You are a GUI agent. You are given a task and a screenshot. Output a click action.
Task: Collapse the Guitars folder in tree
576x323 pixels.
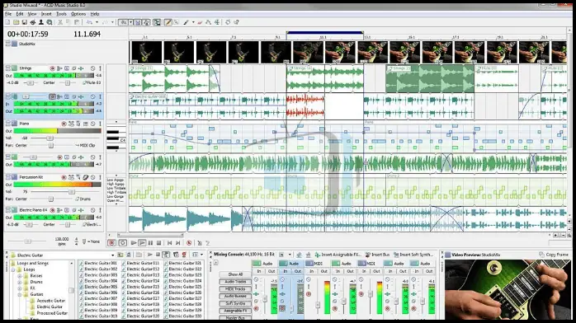[x=20, y=294]
